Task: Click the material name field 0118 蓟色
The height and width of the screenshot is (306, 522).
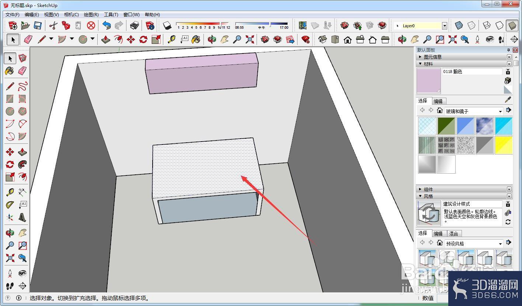Action: 472,72
